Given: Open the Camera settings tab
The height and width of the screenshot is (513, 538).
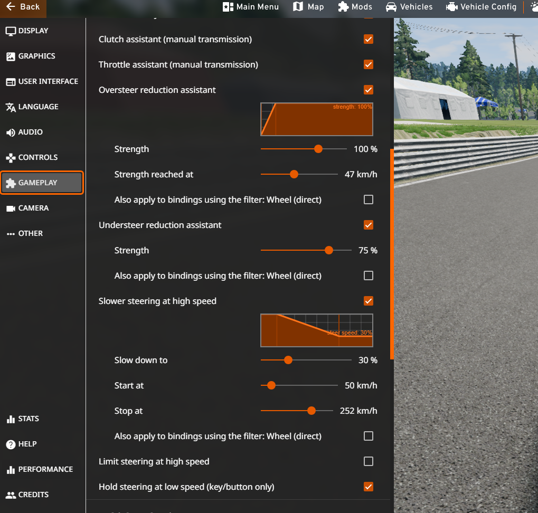Looking at the screenshot, I should pyautogui.click(x=42, y=208).
